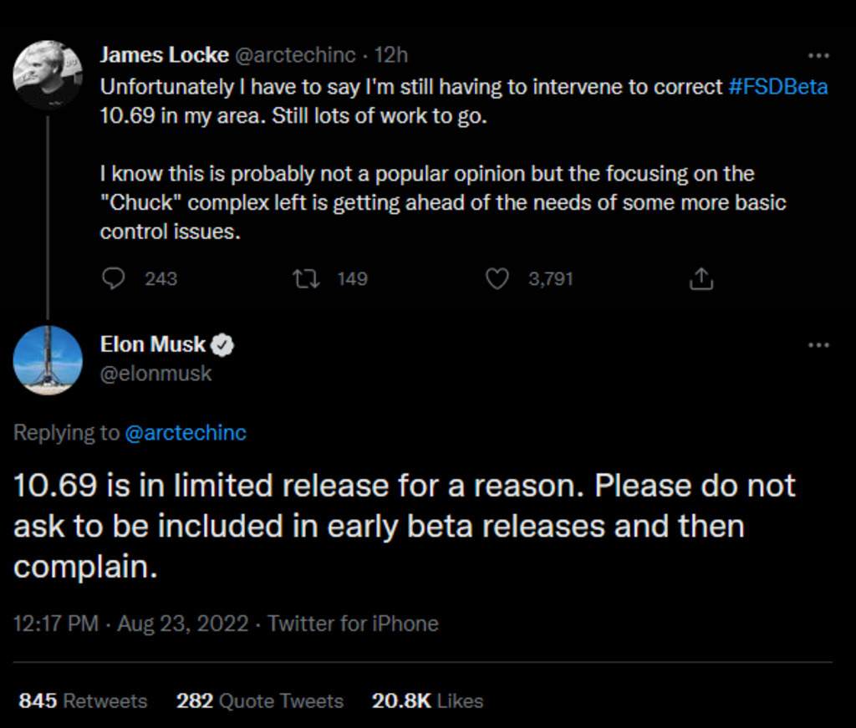Screen dimensions: 856x728
Task: View the 20.8K Likes list
Action: pyautogui.click(x=427, y=700)
